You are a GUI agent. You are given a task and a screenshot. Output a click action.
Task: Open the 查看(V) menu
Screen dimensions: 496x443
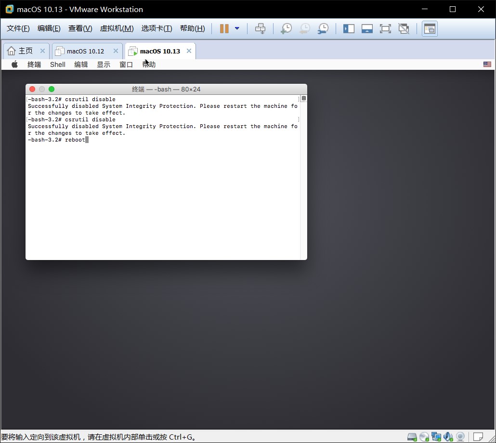pos(80,28)
